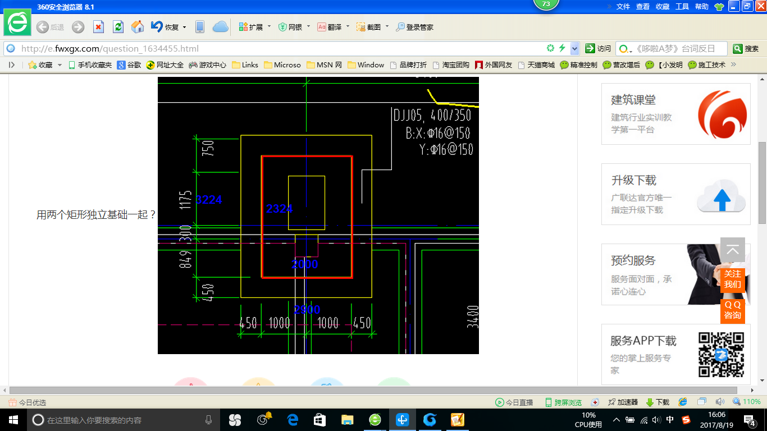Open 今日优选 in status bar
This screenshot has height=431, width=767.
click(28, 402)
